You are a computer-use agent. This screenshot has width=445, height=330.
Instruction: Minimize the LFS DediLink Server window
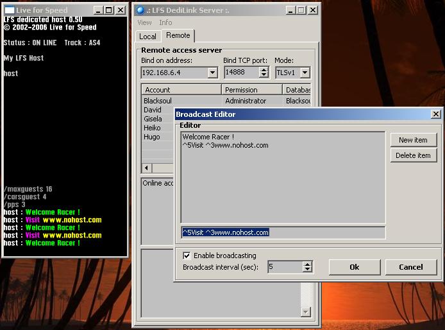(290, 10)
